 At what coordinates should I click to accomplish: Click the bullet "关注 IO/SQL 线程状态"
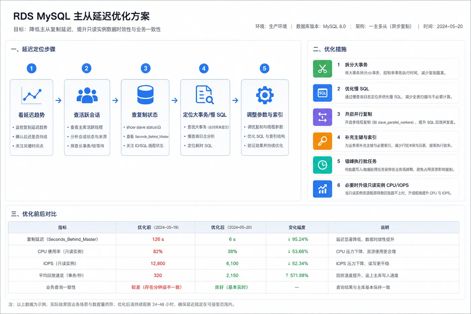145,146
